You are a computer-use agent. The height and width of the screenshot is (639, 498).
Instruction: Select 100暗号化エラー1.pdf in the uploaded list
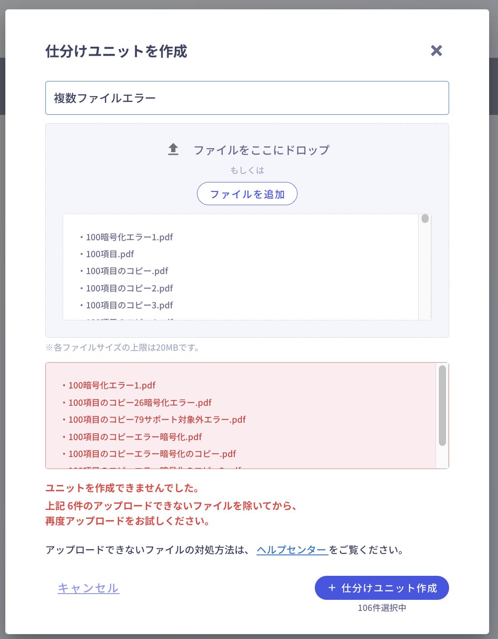pyautogui.click(x=129, y=237)
